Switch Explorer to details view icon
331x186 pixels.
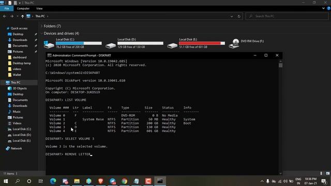321,174
